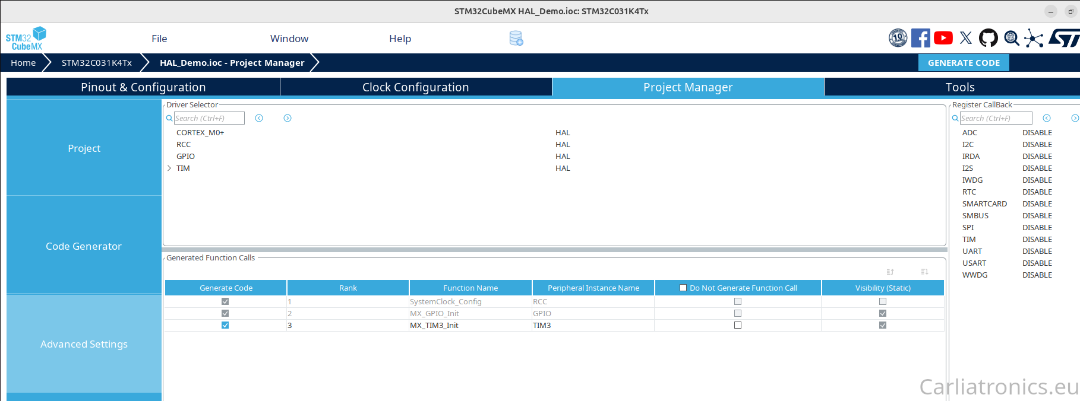Screen dimensions: 1080x401
Task: Click the ST logo in the header
Action: (x=1064, y=39)
